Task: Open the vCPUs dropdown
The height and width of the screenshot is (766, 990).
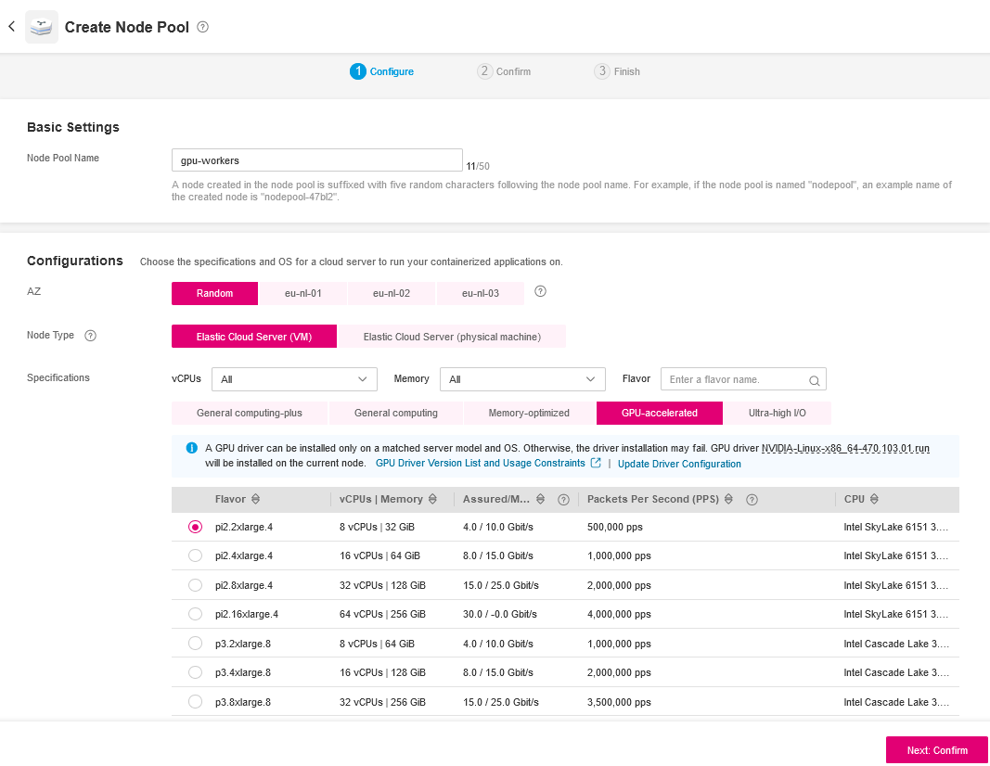Action: (294, 379)
